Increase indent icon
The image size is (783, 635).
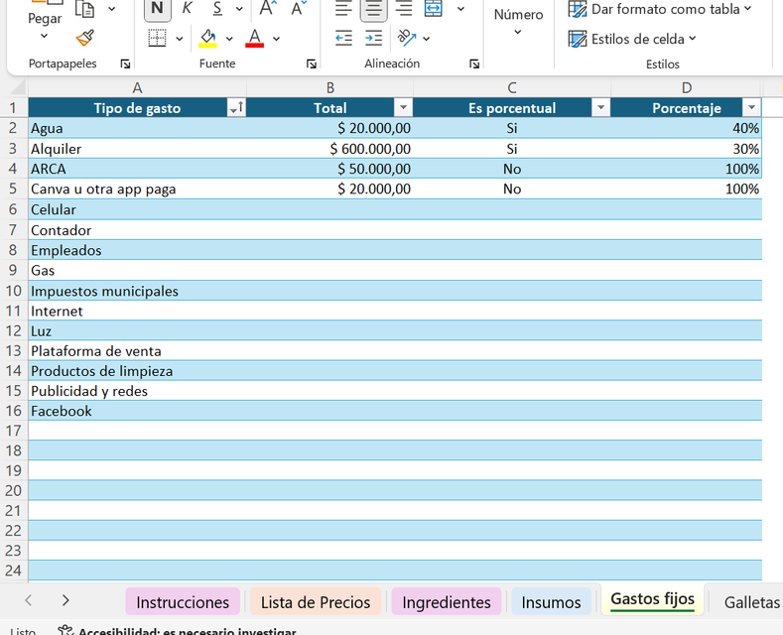point(373,38)
